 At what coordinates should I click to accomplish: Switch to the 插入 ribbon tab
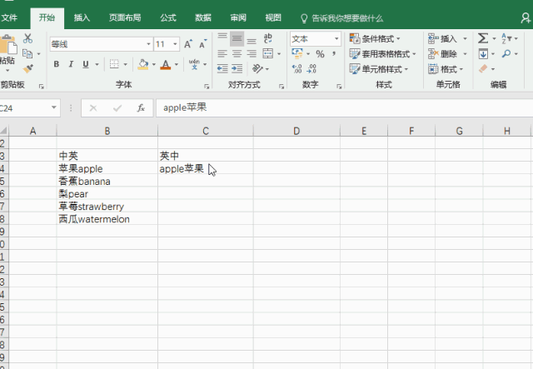[82, 17]
